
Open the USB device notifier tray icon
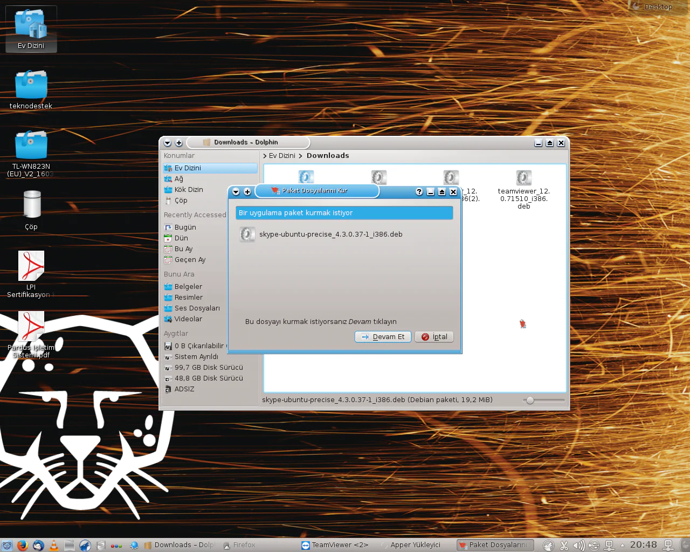[594, 546]
